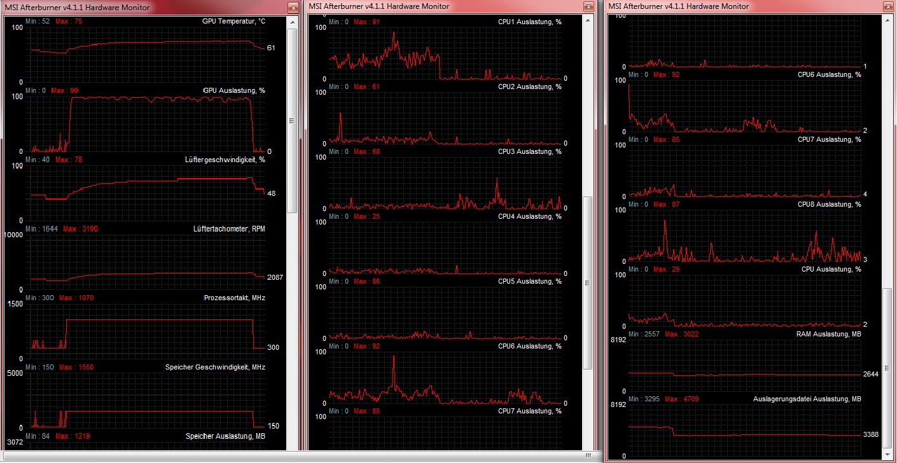Click 'CPU6 Auslastung, %' label in middle window

click(530, 347)
